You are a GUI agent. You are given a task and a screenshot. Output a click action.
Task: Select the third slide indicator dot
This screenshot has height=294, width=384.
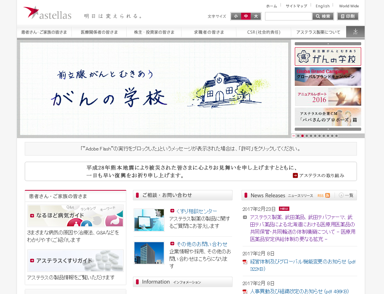(x=307, y=136)
